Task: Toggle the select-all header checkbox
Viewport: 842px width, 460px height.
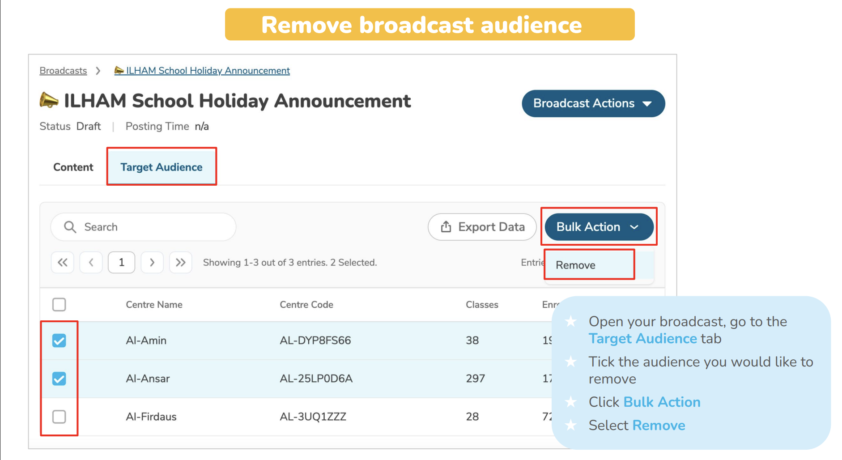Action: click(x=59, y=305)
